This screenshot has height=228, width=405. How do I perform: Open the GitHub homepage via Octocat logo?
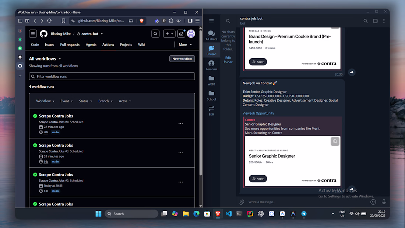[44, 34]
